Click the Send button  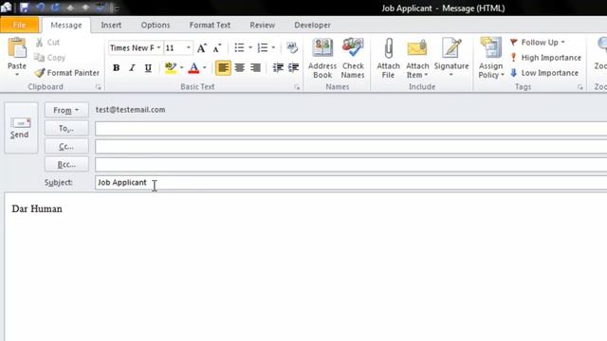click(21, 128)
